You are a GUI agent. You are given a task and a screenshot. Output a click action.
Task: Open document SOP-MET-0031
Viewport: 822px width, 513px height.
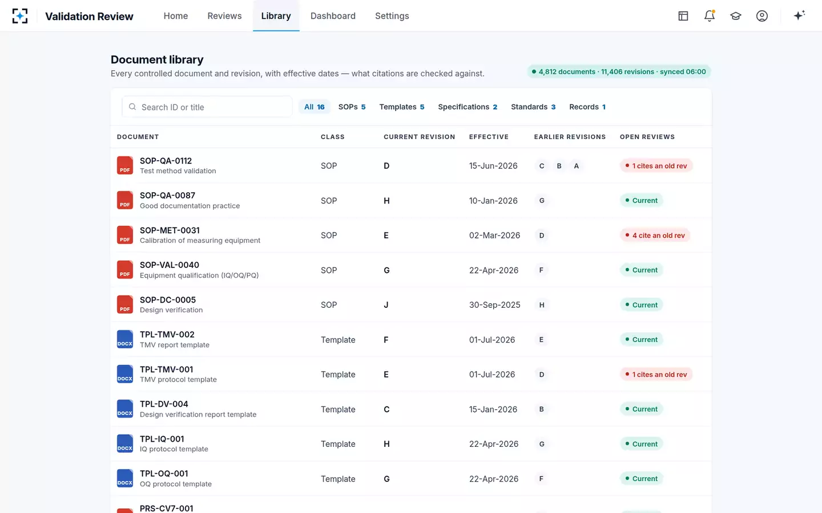tap(170, 230)
